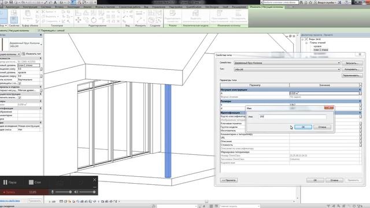Click the Help question mark icon in title bar
The height and width of the screenshot is (208, 370).
tap(347, 2)
